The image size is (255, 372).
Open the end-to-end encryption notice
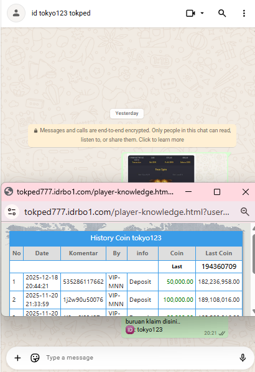(x=132, y=135)
